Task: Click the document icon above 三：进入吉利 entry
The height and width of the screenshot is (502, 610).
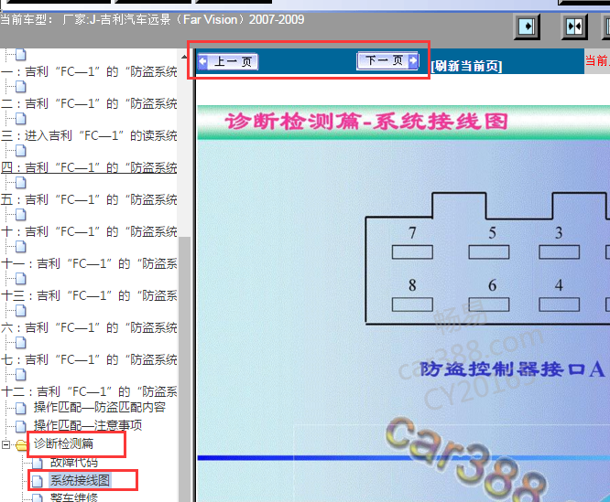Action: tap(21, 119)
